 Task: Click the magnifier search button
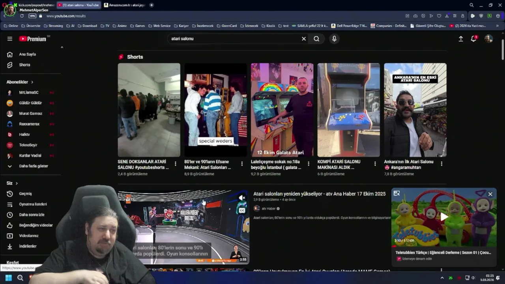[316, 39]
